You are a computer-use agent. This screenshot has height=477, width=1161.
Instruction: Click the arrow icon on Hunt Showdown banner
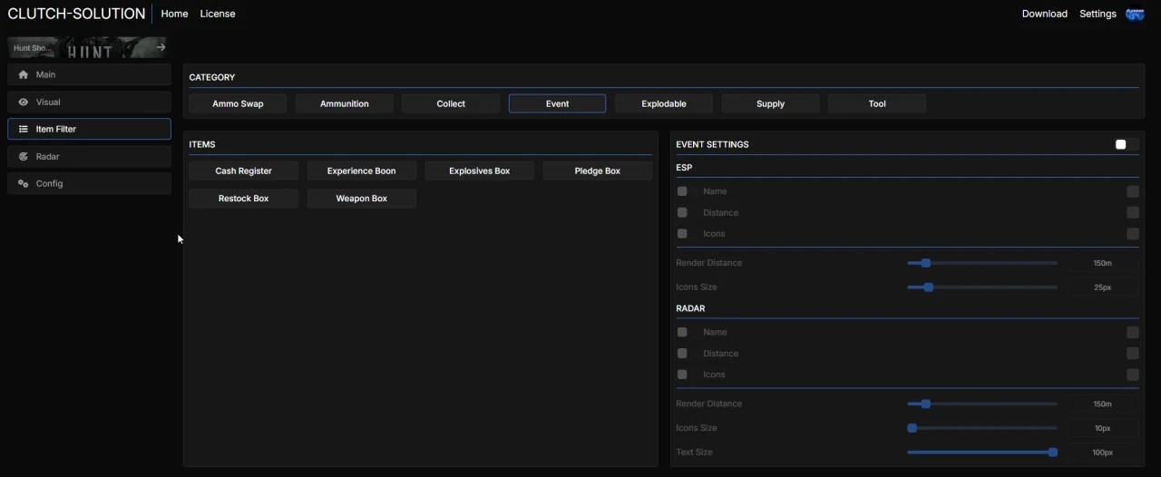[161, 47]
